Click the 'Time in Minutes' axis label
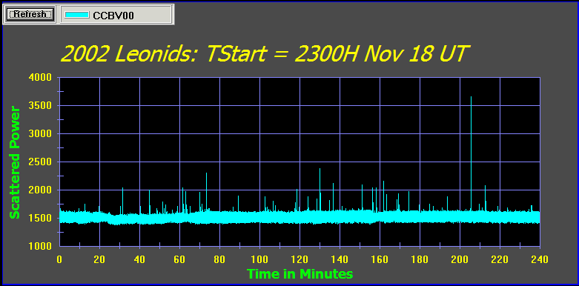The height and width of the screenshot is (286, 579). (x=300, y=274)
